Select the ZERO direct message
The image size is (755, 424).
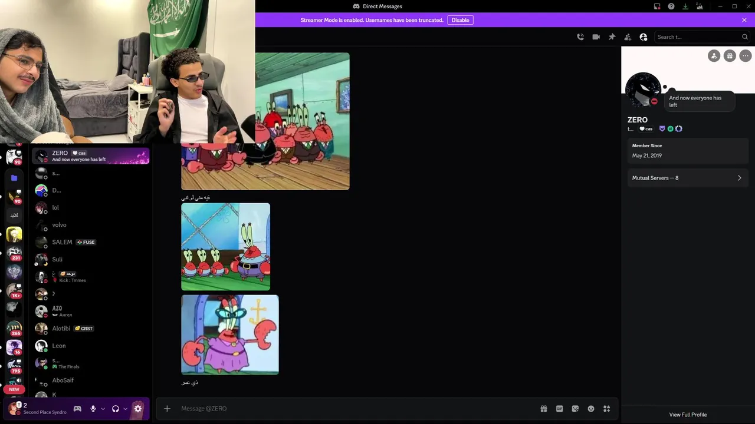tap(90, 156)
